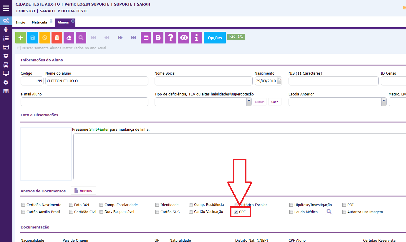Go to the Início tab
The width and height of the screenshot is (406, 242).
pos(21,22)
